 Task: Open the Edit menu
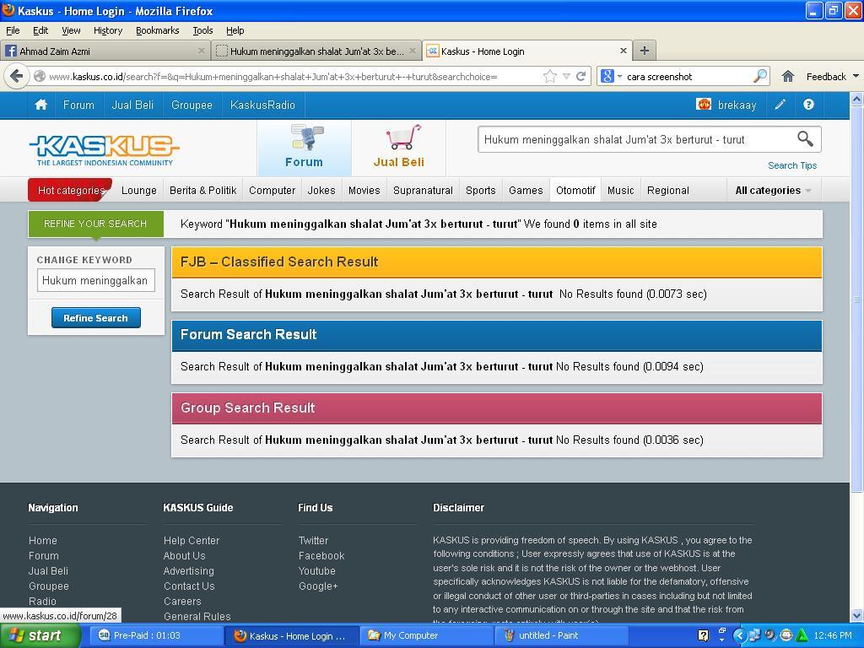pyautogui.click(x=40, y=31)
